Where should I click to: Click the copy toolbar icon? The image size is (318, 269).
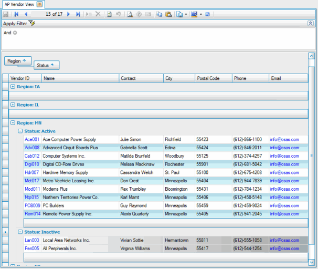point(159,14)
